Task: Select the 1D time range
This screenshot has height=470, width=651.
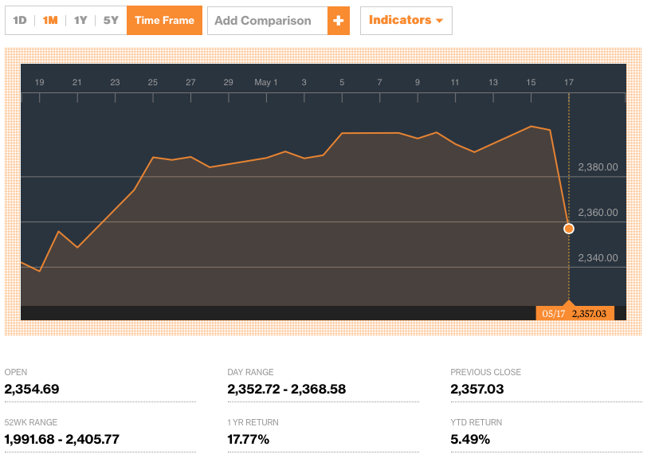Action: pyautogui.click(x=21, y=21)
